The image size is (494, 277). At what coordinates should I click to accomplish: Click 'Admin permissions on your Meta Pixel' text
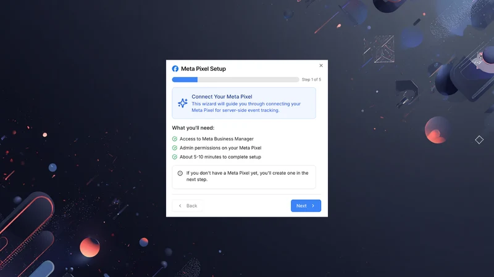pyautogui.click(x=220, y=148)
